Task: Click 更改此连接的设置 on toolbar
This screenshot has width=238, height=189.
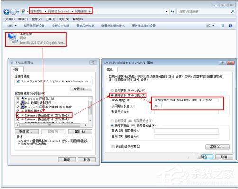Action: click(x=144, y=26)
